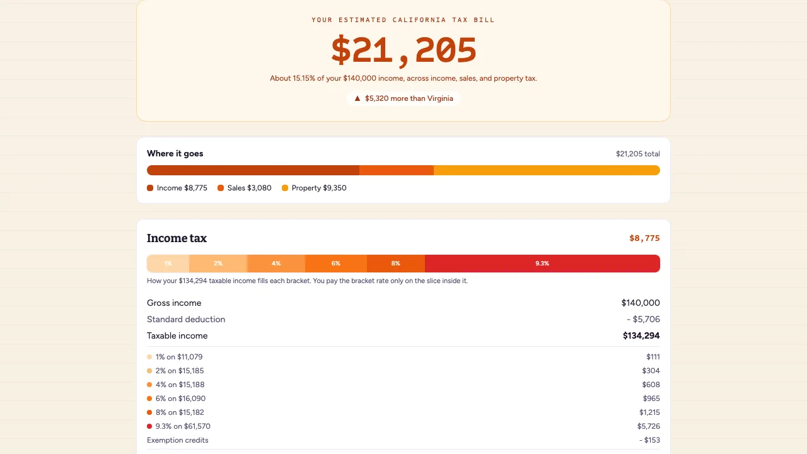
Task: Click the "Exemption credits" row label
Action: tap(178, 440)
